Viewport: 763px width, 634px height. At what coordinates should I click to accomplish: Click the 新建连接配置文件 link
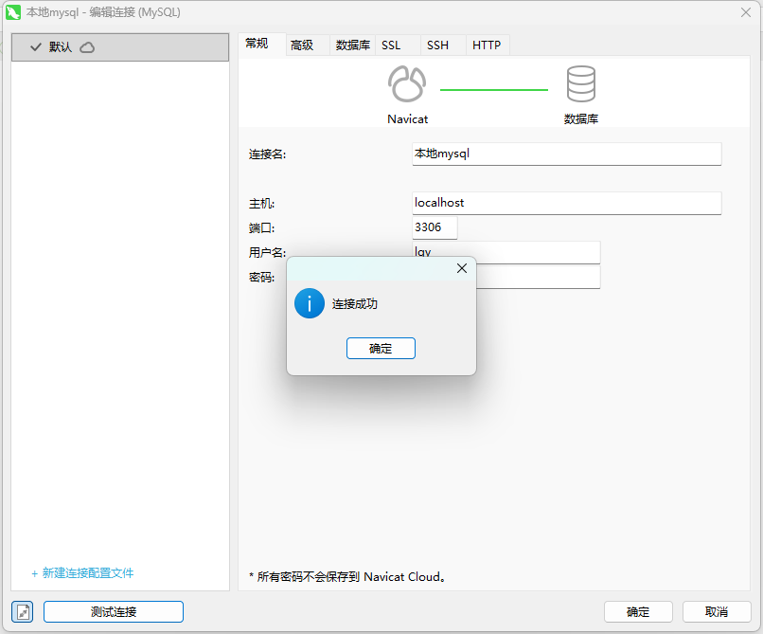82,573
